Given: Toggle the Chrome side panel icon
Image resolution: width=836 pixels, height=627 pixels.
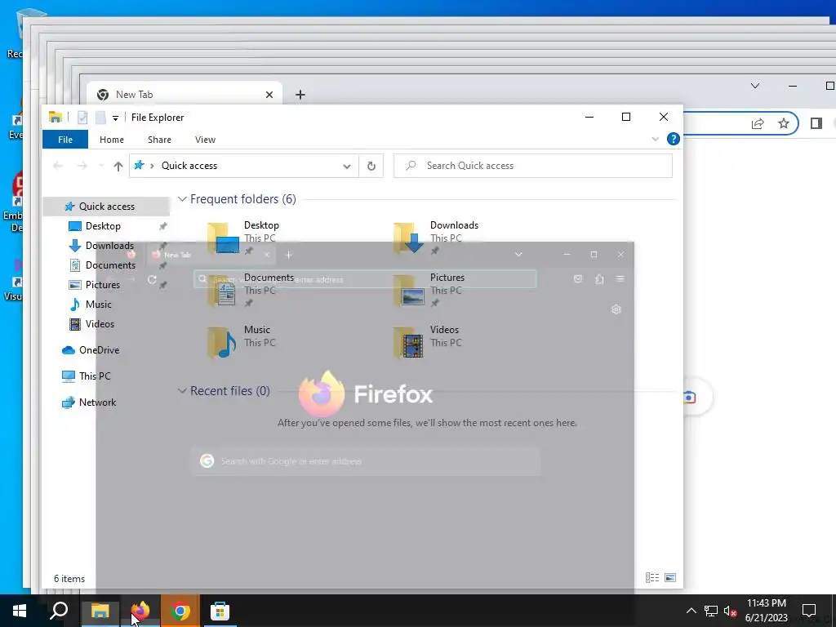Looking at the screenshot, I should (x=816, y=124).
